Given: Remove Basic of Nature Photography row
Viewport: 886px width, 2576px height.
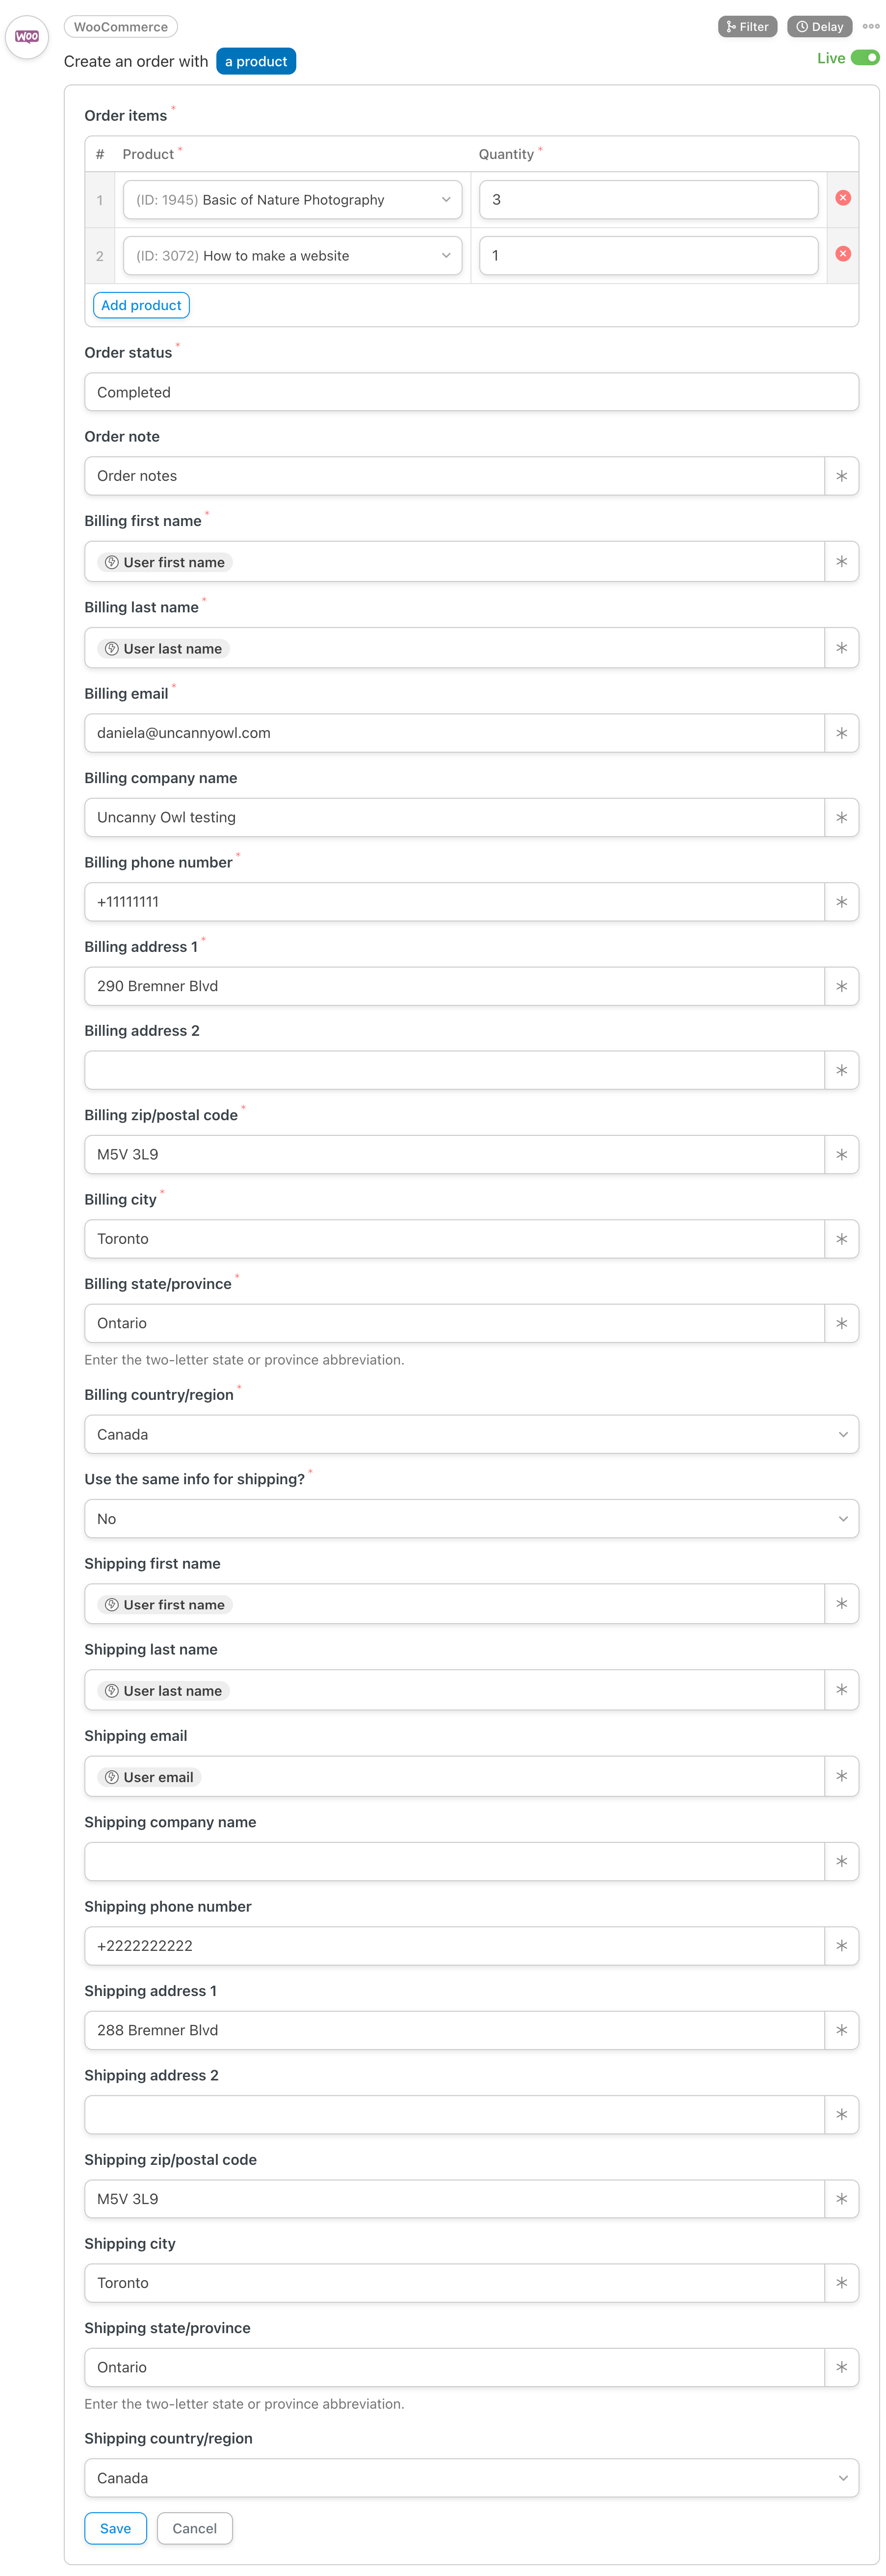Looking at the screenshot, I should coord(842,198).
